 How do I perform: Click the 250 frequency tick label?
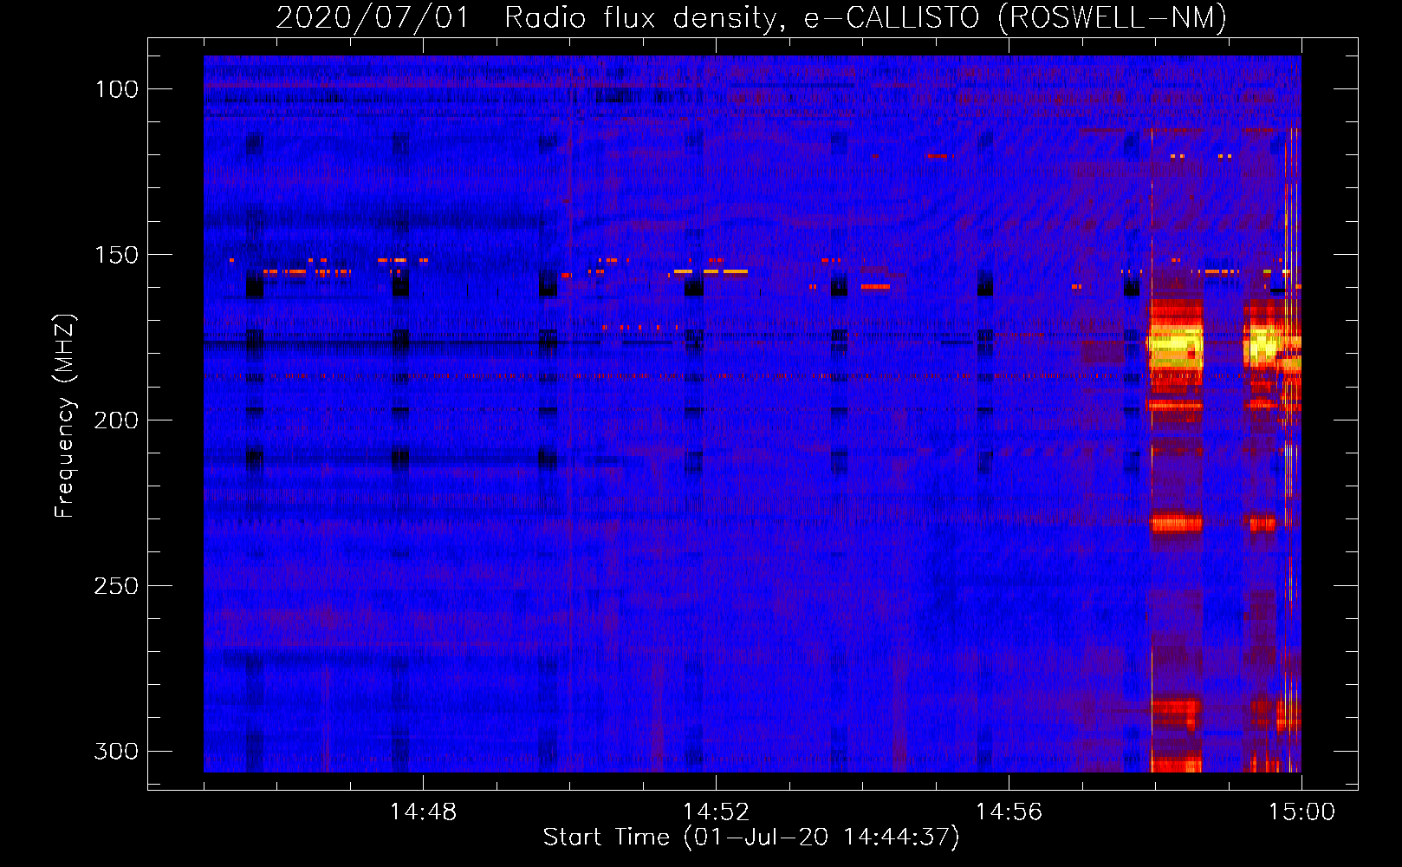pos(116,586)
